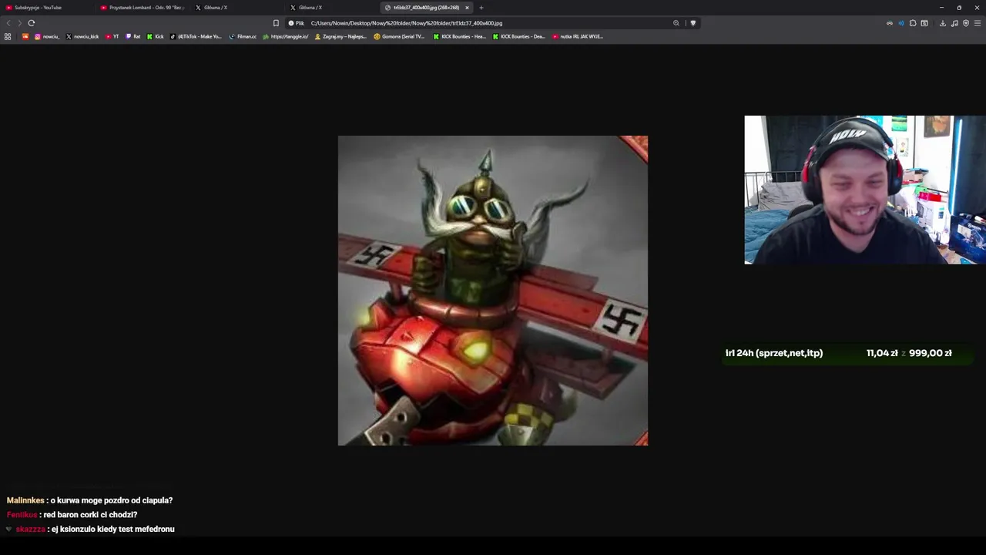Image resolution: width=986 pixels, height=555 pixels.
Task: Click the blue sound-wave extension icon
Action: tap(901, 23)
